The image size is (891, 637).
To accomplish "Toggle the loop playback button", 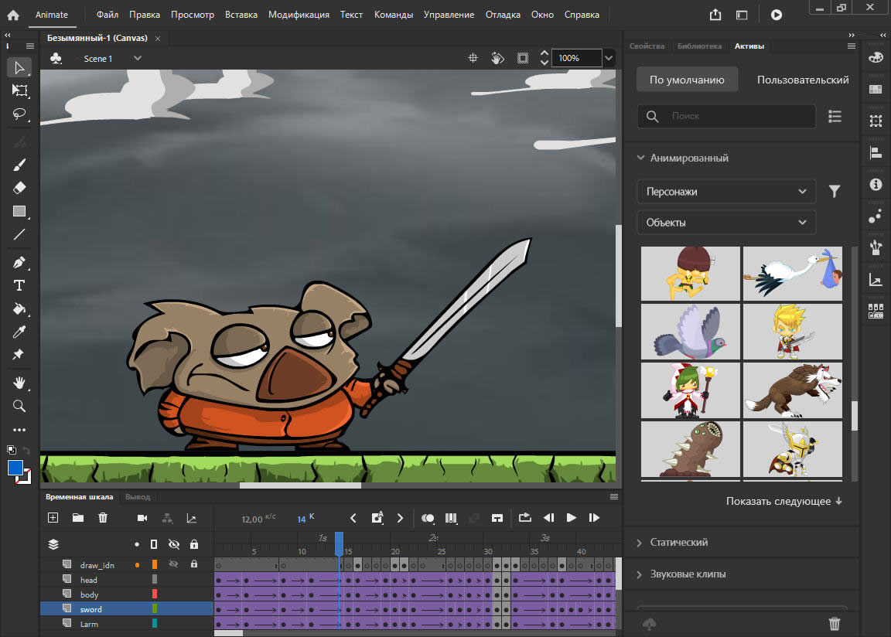I will pos(525,518).
